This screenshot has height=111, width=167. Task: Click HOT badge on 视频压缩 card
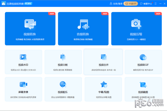(x=158, y=14)
